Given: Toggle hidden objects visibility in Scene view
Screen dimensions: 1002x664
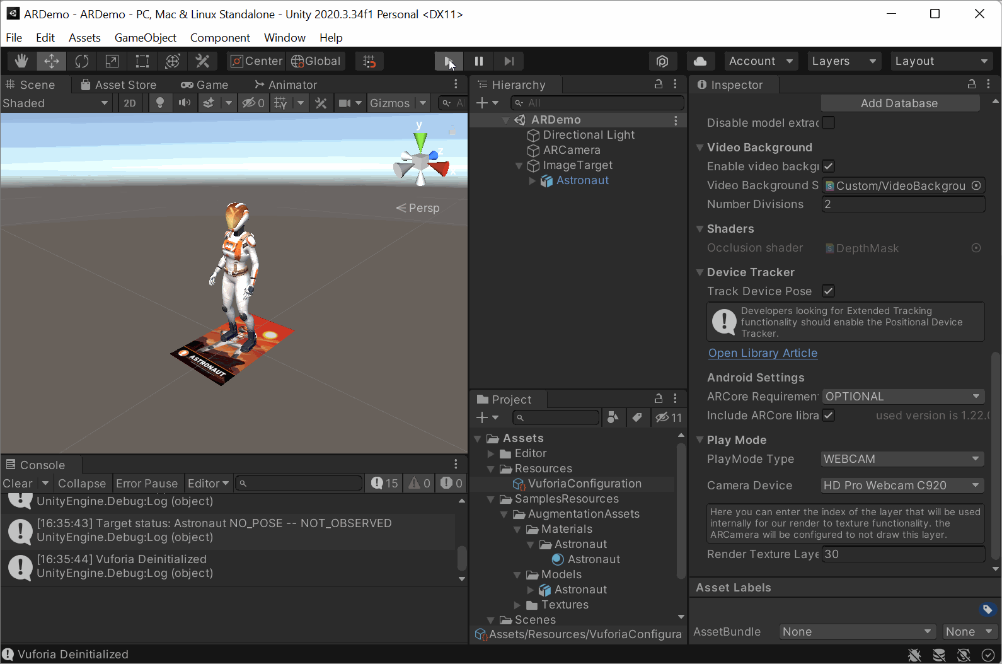Looking at the screenshot, I should pos(253,103).
